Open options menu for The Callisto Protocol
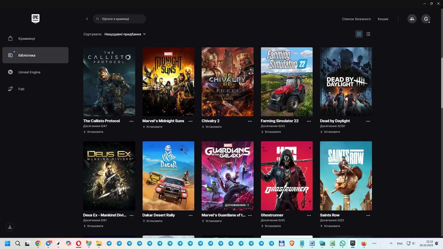 (x=132, y=121)
